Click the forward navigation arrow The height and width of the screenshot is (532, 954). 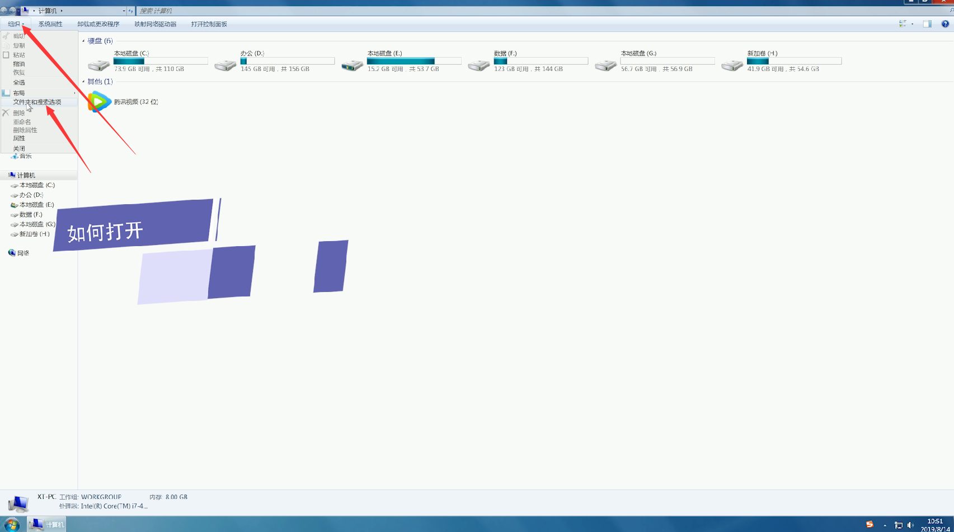[12, 10]
